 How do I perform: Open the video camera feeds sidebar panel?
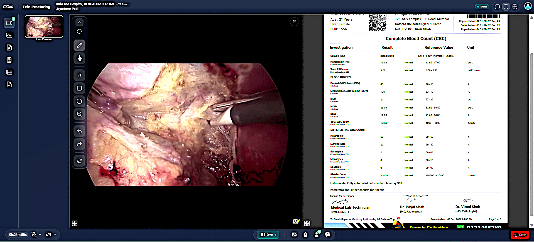pos(9,23)
